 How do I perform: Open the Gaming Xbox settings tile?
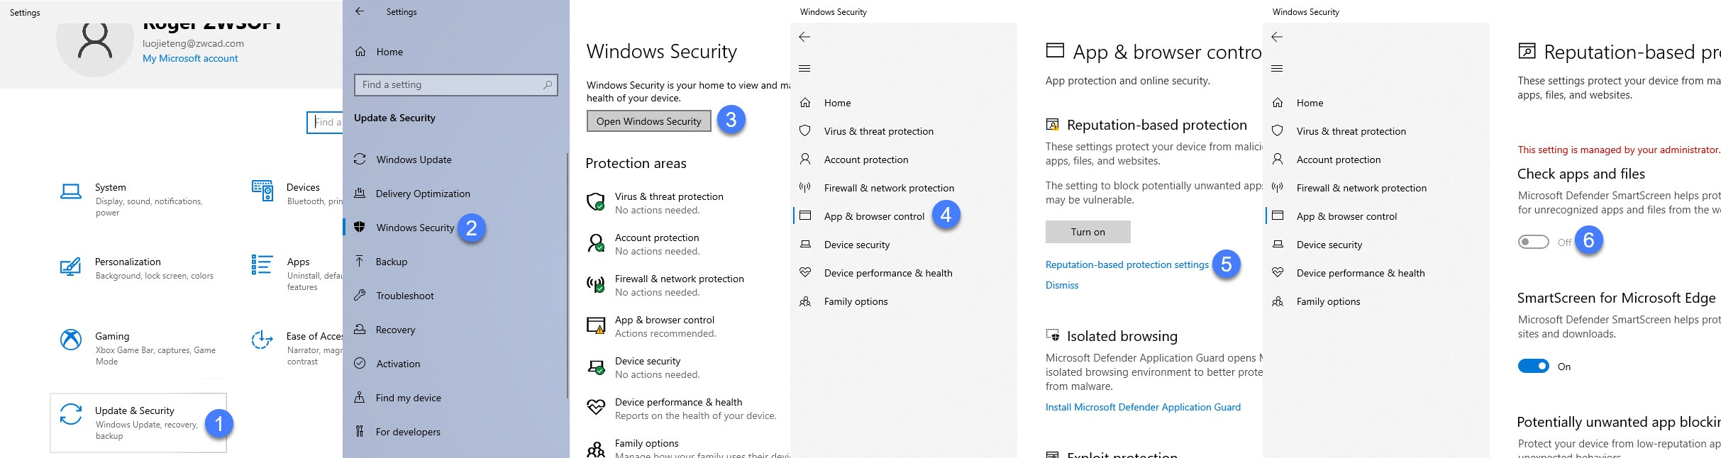138,348
